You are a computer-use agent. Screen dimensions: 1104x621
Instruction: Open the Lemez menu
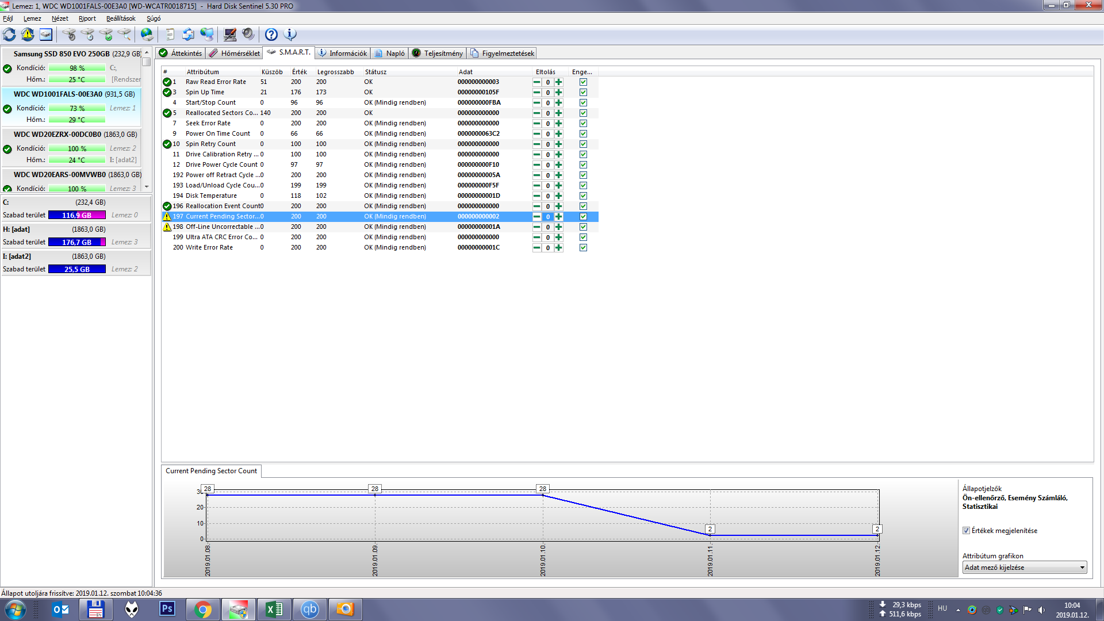[x=32, y=18]
